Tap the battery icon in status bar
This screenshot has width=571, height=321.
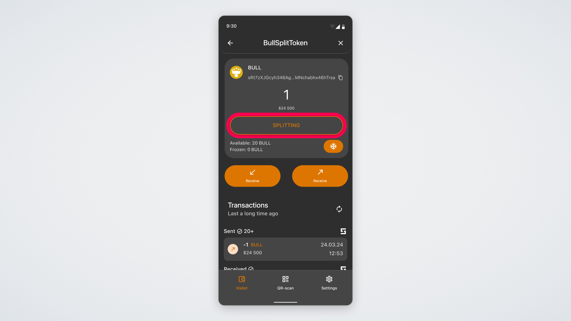[343, 27]
